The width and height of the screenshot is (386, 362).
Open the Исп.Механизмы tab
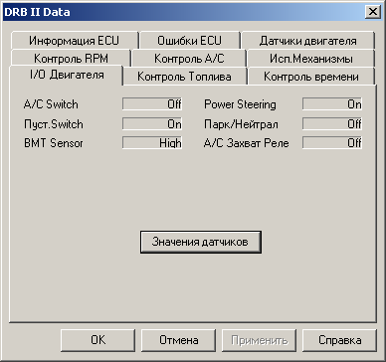pyautogui.click(x=311, y=59)
